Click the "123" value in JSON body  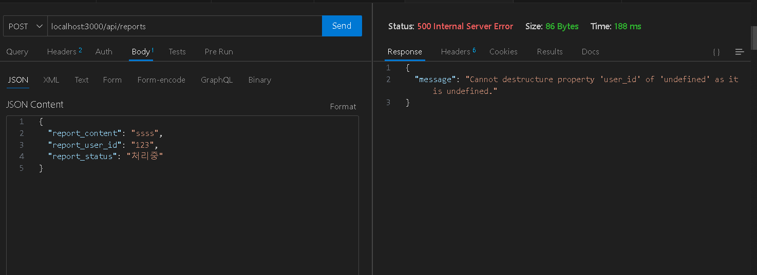pyautogui.click(x=144, y=145)
